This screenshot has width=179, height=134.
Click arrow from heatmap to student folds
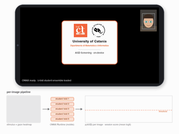pyautogui.click(x=46, y=109)
